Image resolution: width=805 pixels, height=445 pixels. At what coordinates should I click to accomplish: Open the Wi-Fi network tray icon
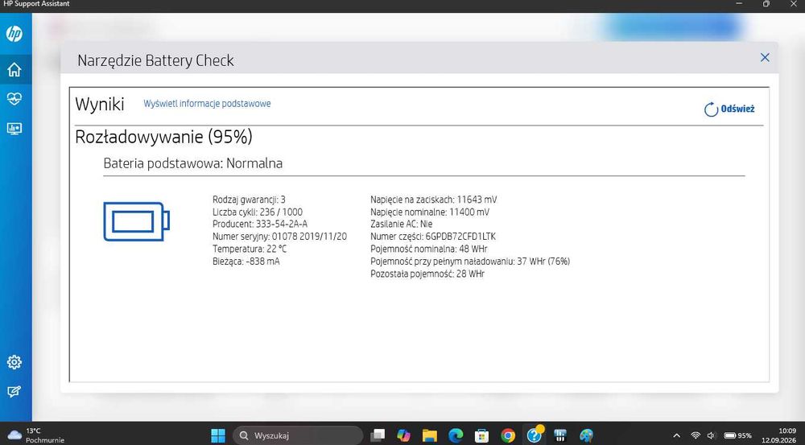[x=696, y=436]
